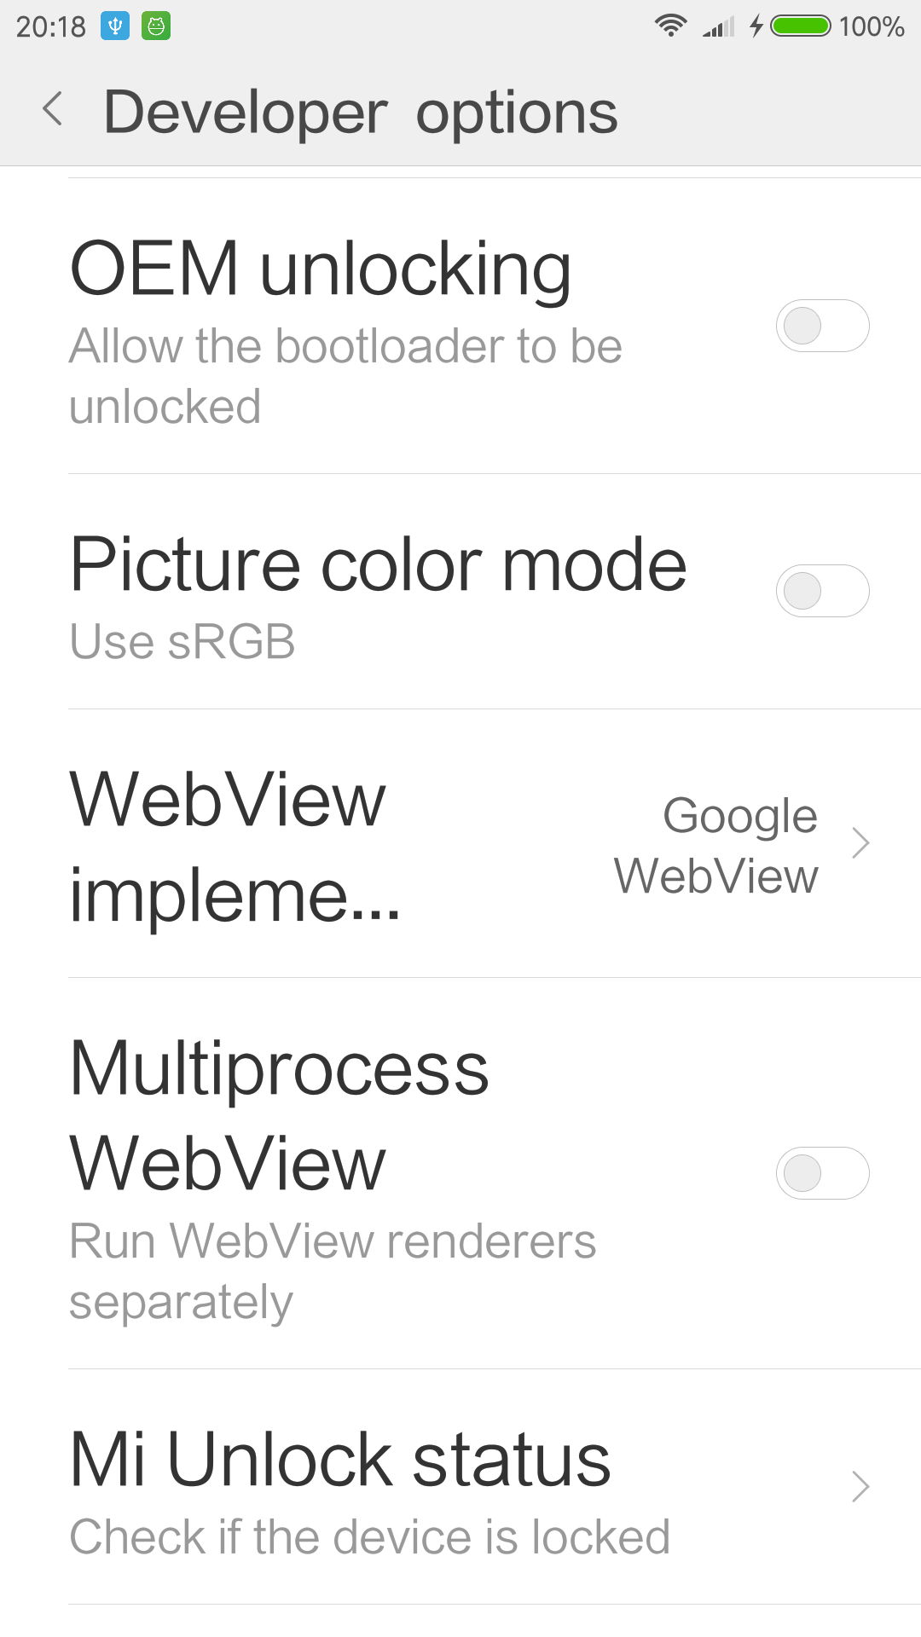
Task: Tap the green battery icon
Action: point(800,26)
